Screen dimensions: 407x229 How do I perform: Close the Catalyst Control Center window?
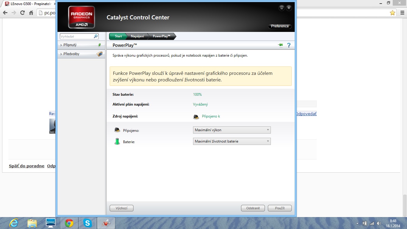click(289, 8)
